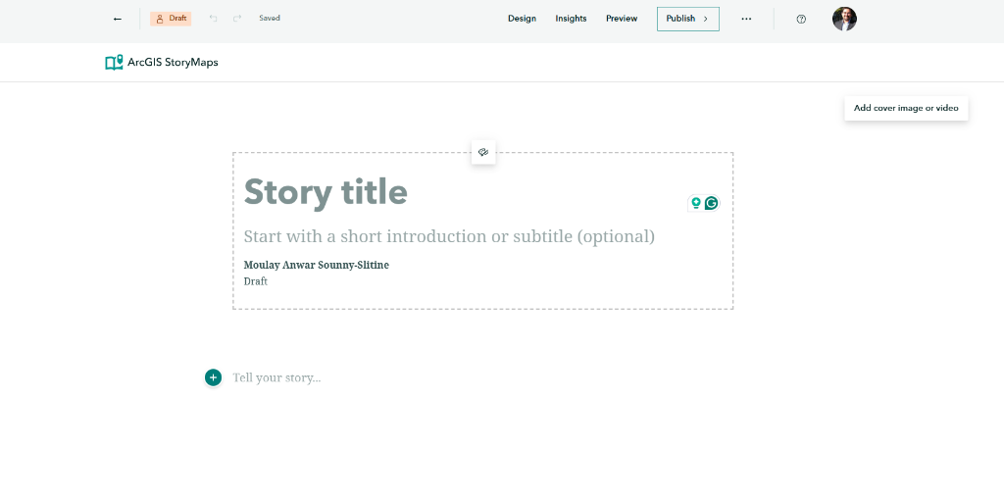Click the green lightbulb extension icon
This screenshot has height=501, width=1004.
695,203
